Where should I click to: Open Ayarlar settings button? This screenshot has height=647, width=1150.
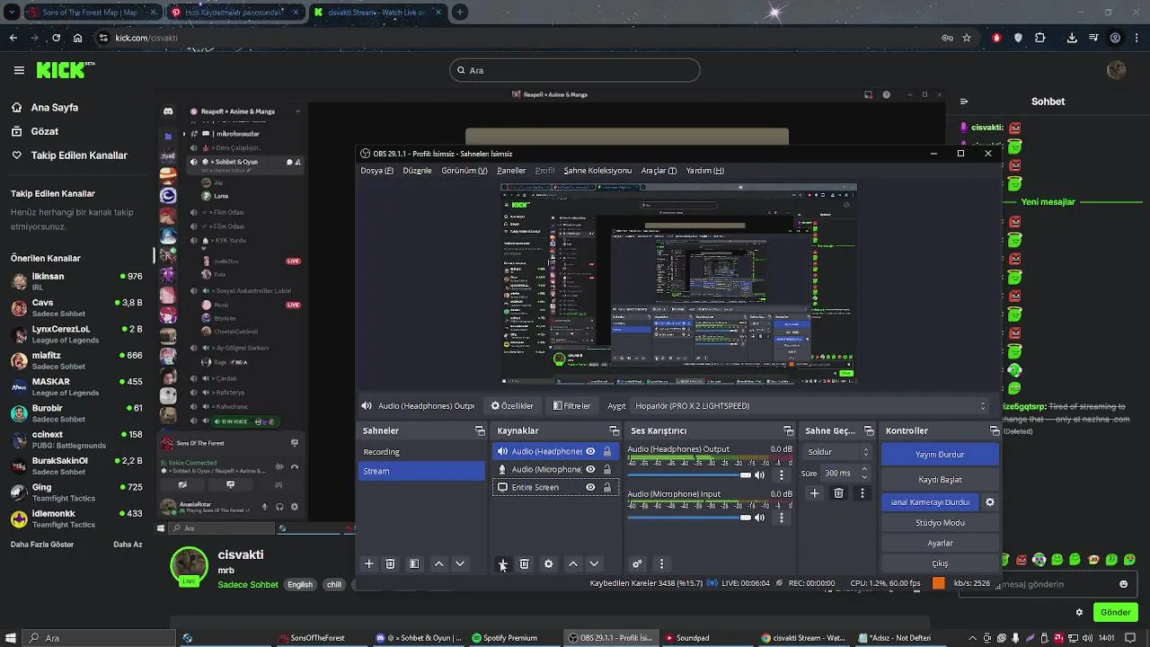point(940,543)
